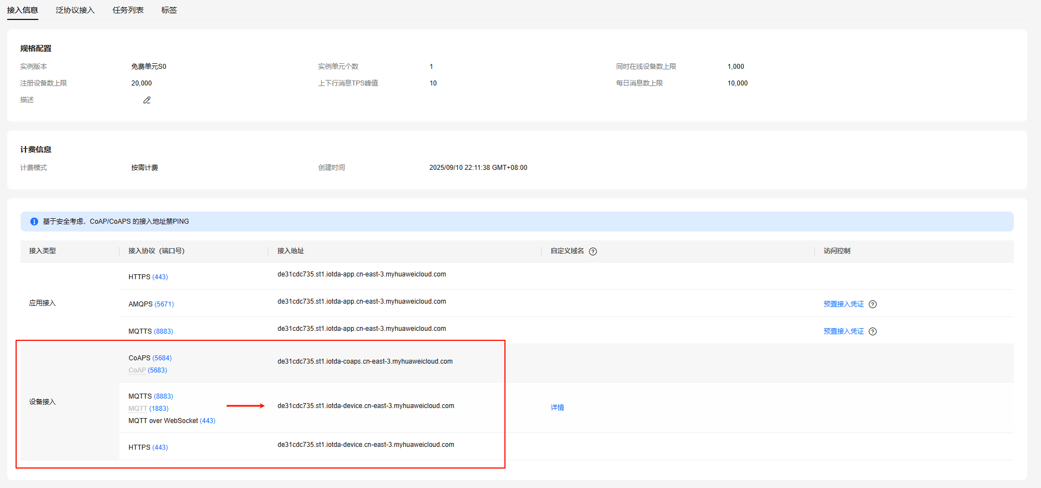
Task: Click the CoAP (5683) protocol entry
Action: (x=148, y=370)
